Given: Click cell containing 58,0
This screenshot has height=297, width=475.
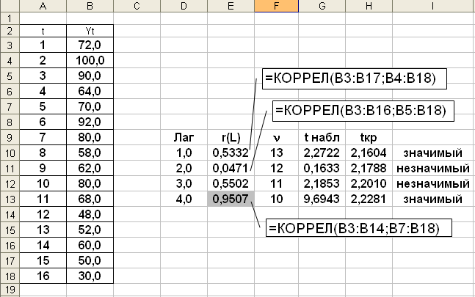Looking at the screenshot, I should (90, 153).
